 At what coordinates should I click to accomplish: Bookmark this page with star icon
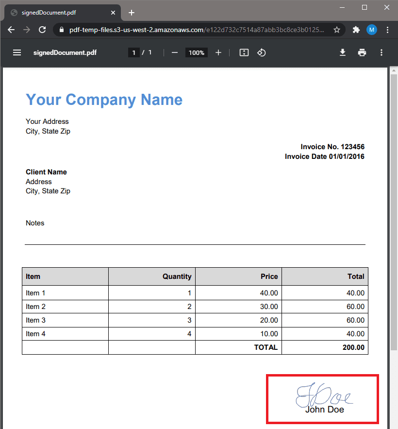point(336,30)
